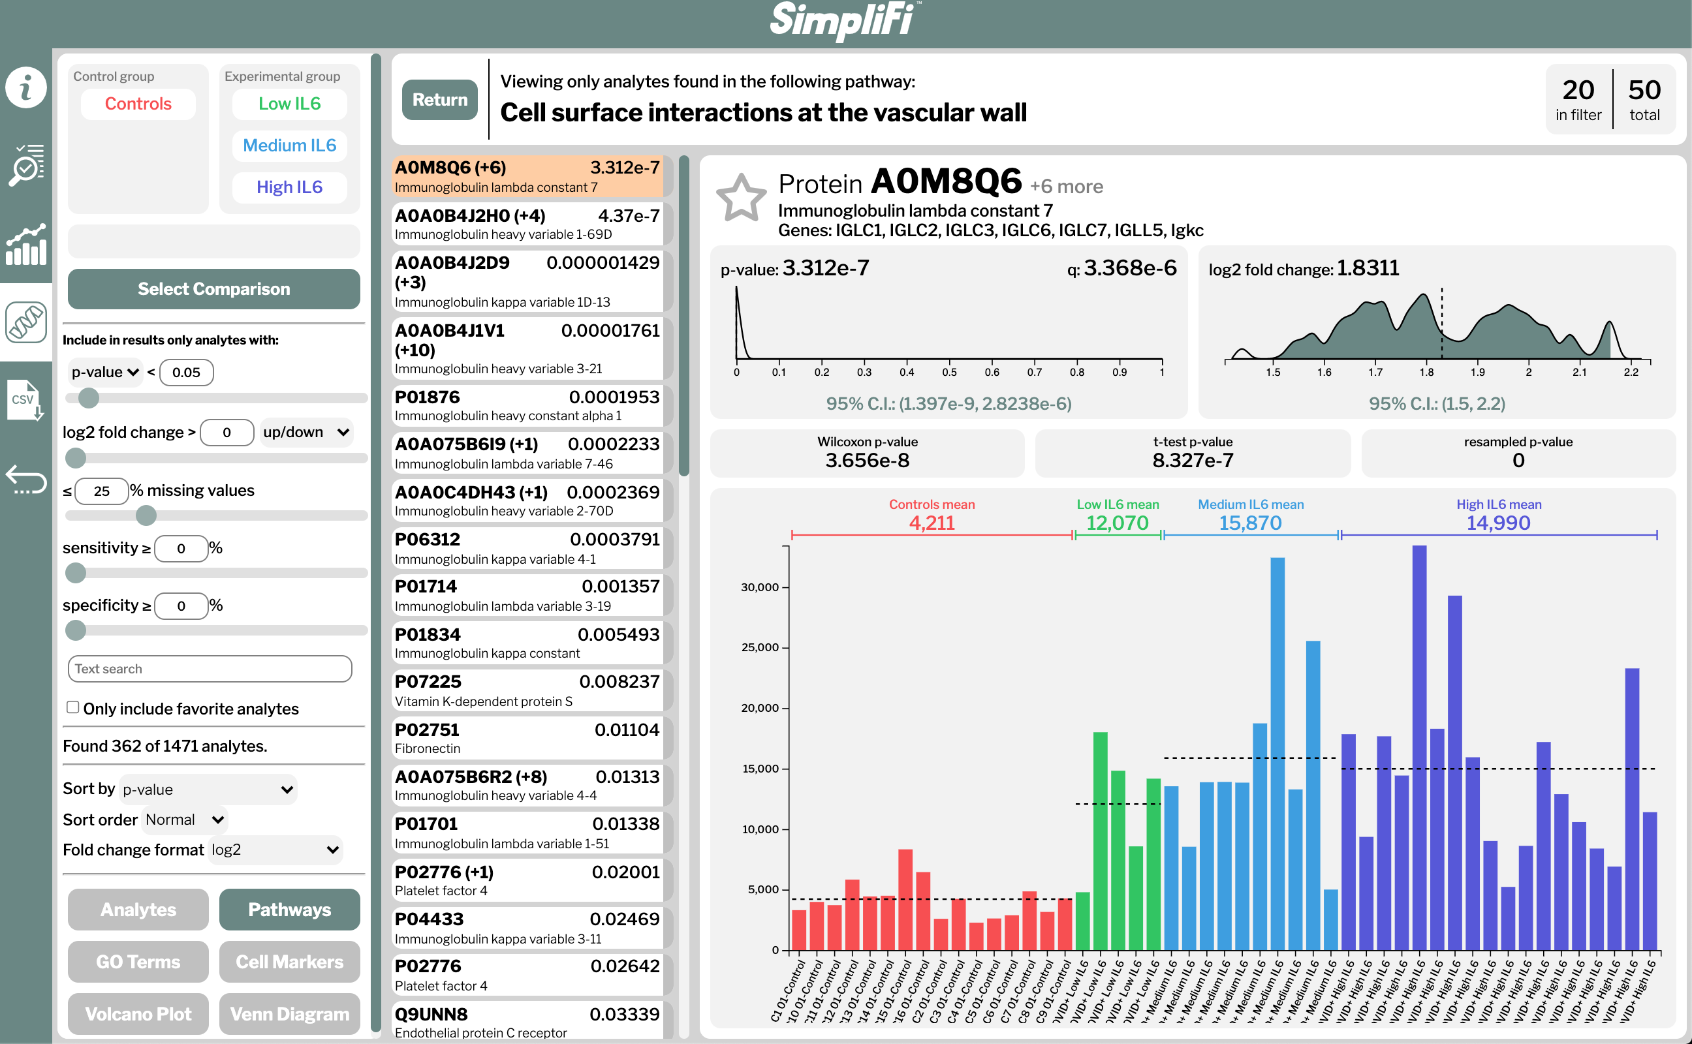
Task: Switch to the Analytes tab
Action: point(138,910)
